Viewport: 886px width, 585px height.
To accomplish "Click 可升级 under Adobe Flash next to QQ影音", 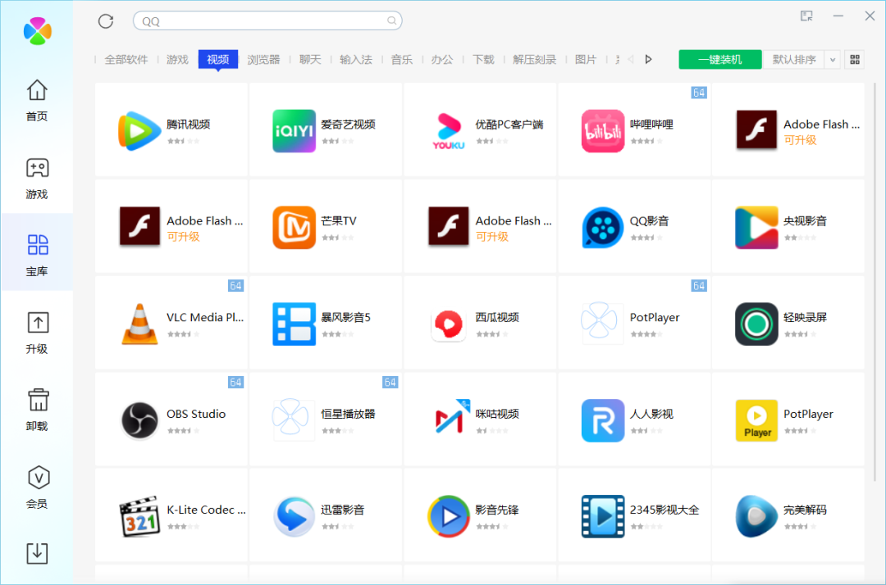I will (x=492, y=236).
